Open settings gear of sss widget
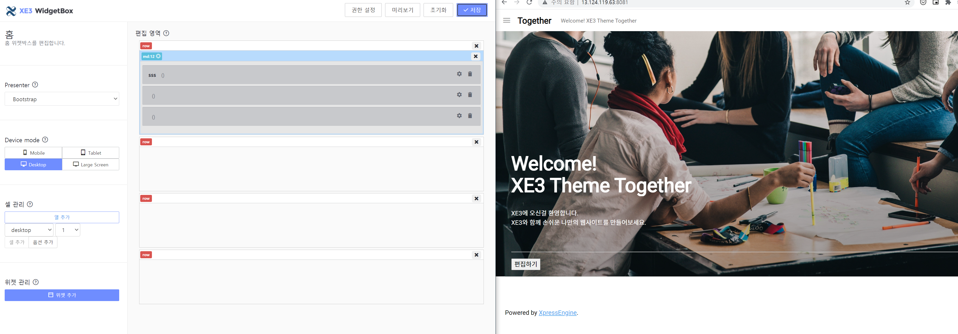The height and width of the screenshot is (334, 958). click(x=459, y=74)
